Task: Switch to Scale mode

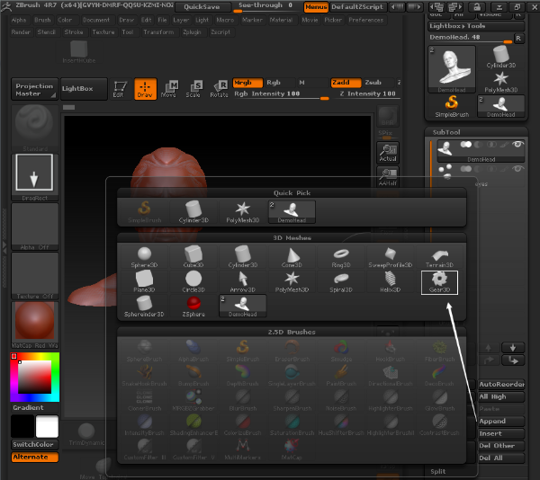Action: pos(193,89)
